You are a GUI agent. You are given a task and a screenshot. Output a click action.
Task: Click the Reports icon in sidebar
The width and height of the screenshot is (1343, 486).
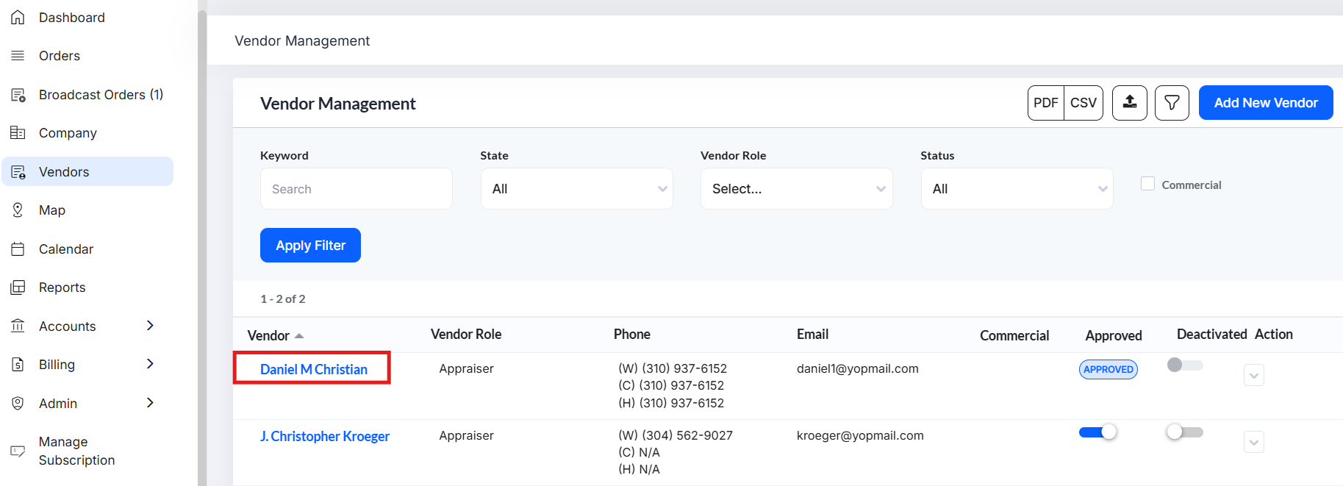point(18,287)
